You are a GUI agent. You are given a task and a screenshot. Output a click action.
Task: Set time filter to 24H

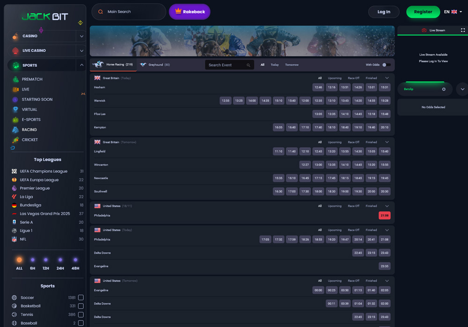coord(60,263)
